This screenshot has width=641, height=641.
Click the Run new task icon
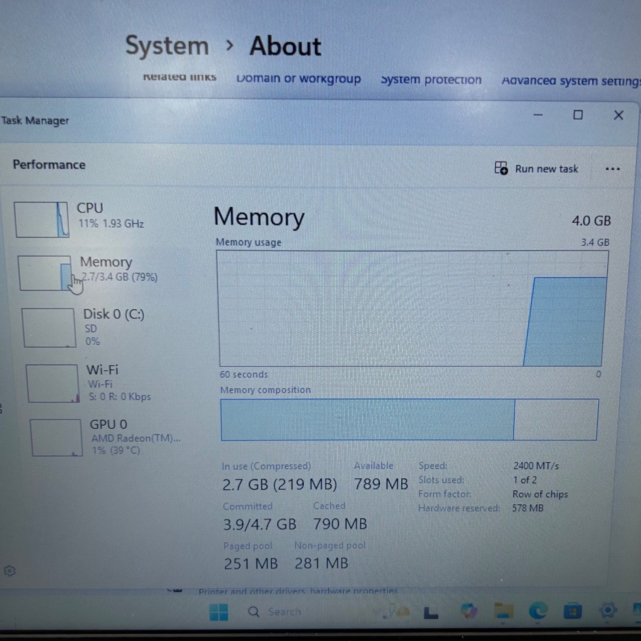coord(501,168)
